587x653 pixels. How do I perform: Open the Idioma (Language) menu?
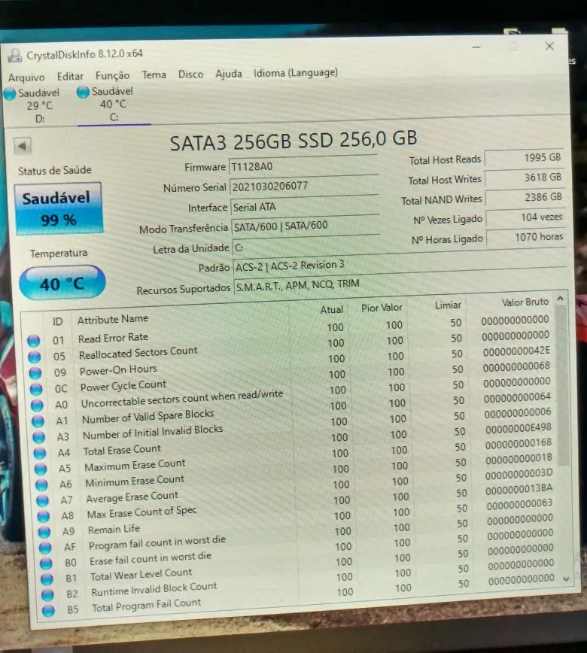(295, 72)
